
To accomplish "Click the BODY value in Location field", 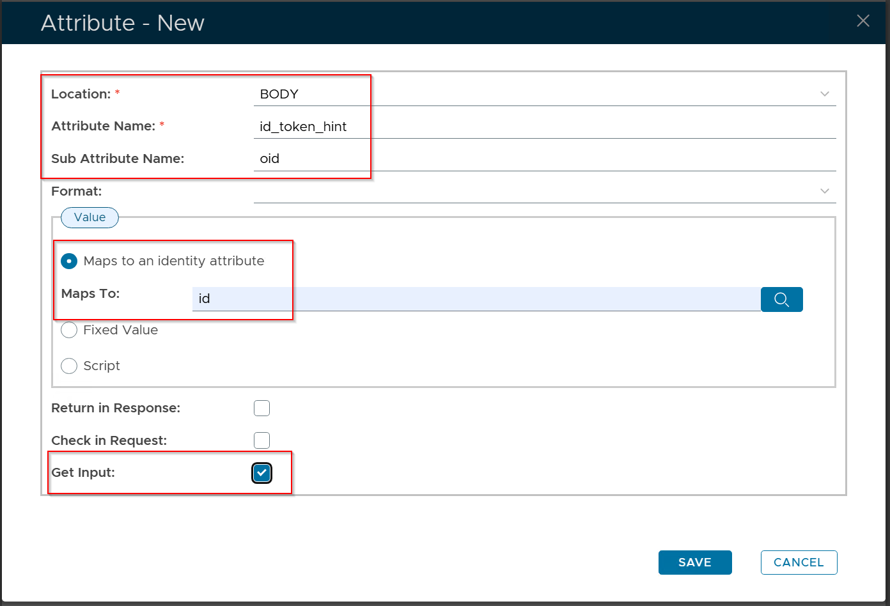I will 279,94.
